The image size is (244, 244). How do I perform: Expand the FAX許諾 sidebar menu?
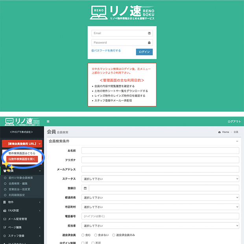point(22,211)
